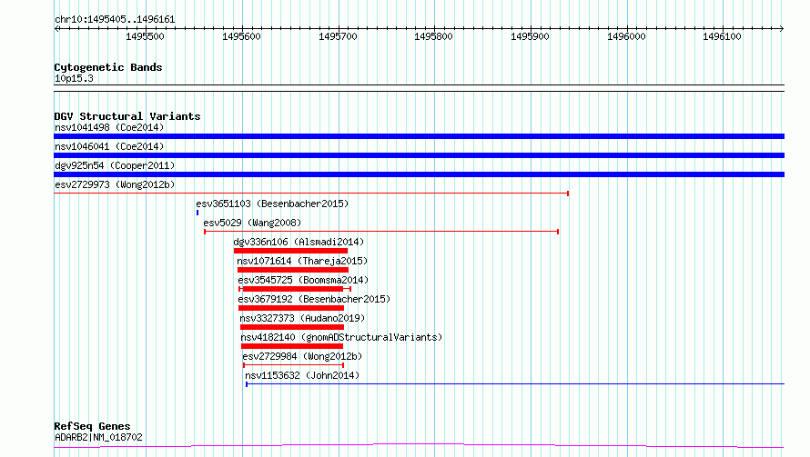Select the magenta ADARB2 gene track line
The width and height of the screenshot is (810, 457).
(x=419, y=446)
